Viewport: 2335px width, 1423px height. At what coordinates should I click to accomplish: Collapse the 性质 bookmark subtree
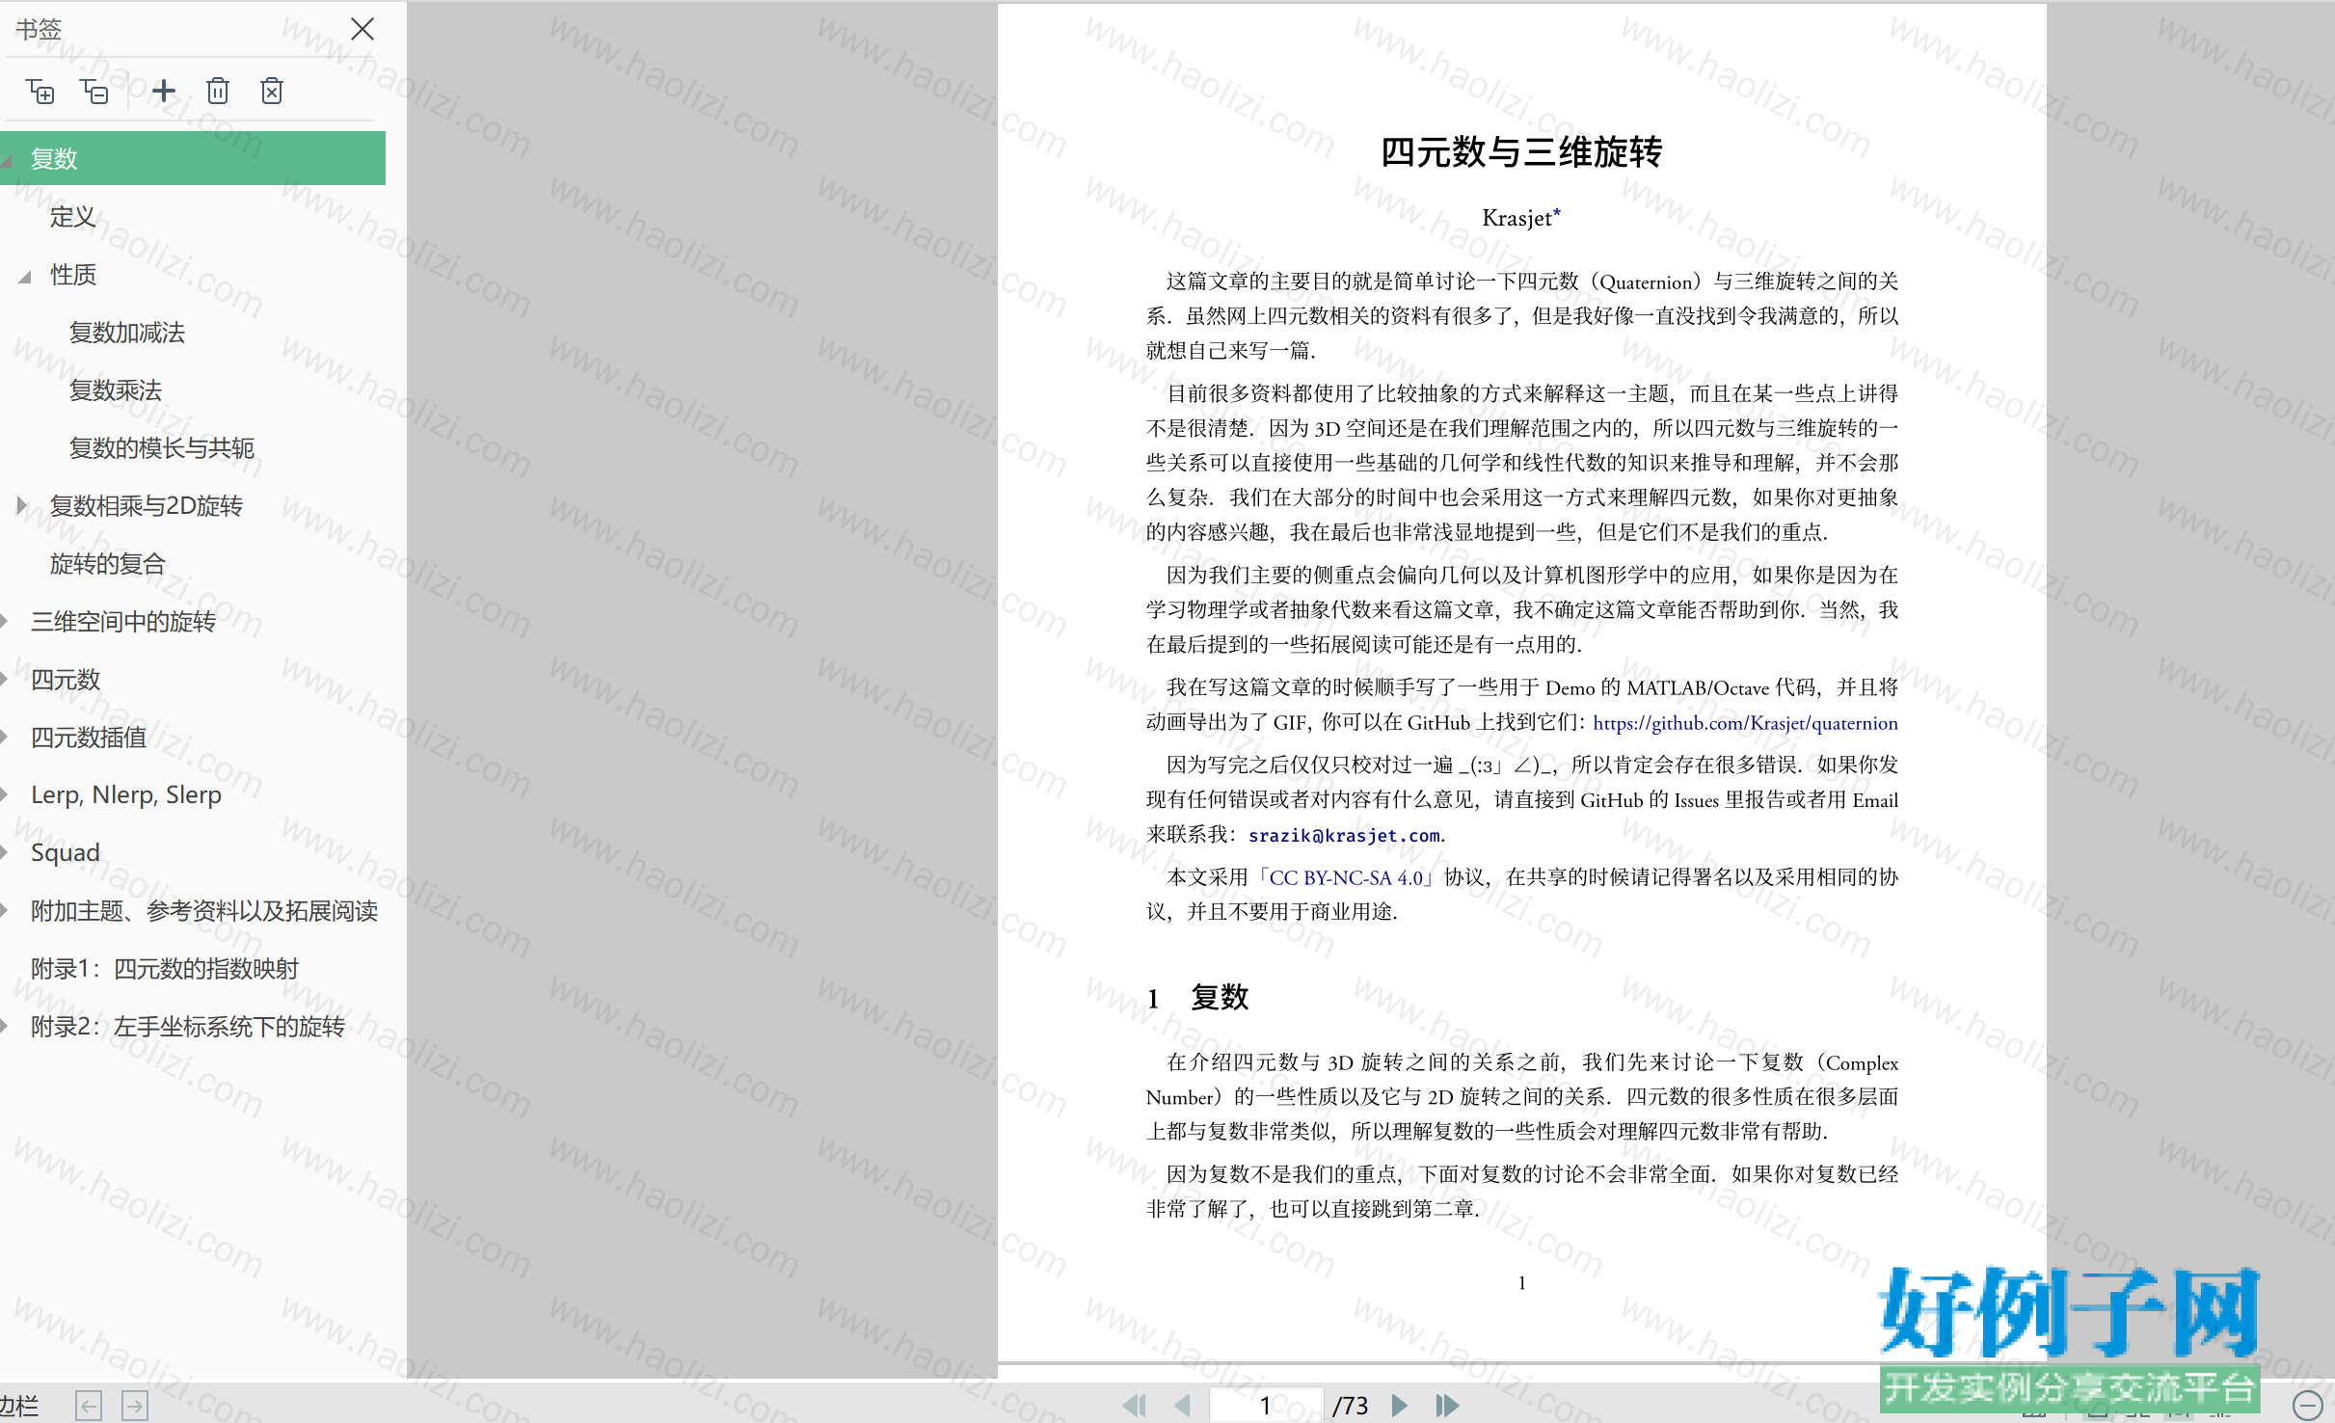click(25, 277)
